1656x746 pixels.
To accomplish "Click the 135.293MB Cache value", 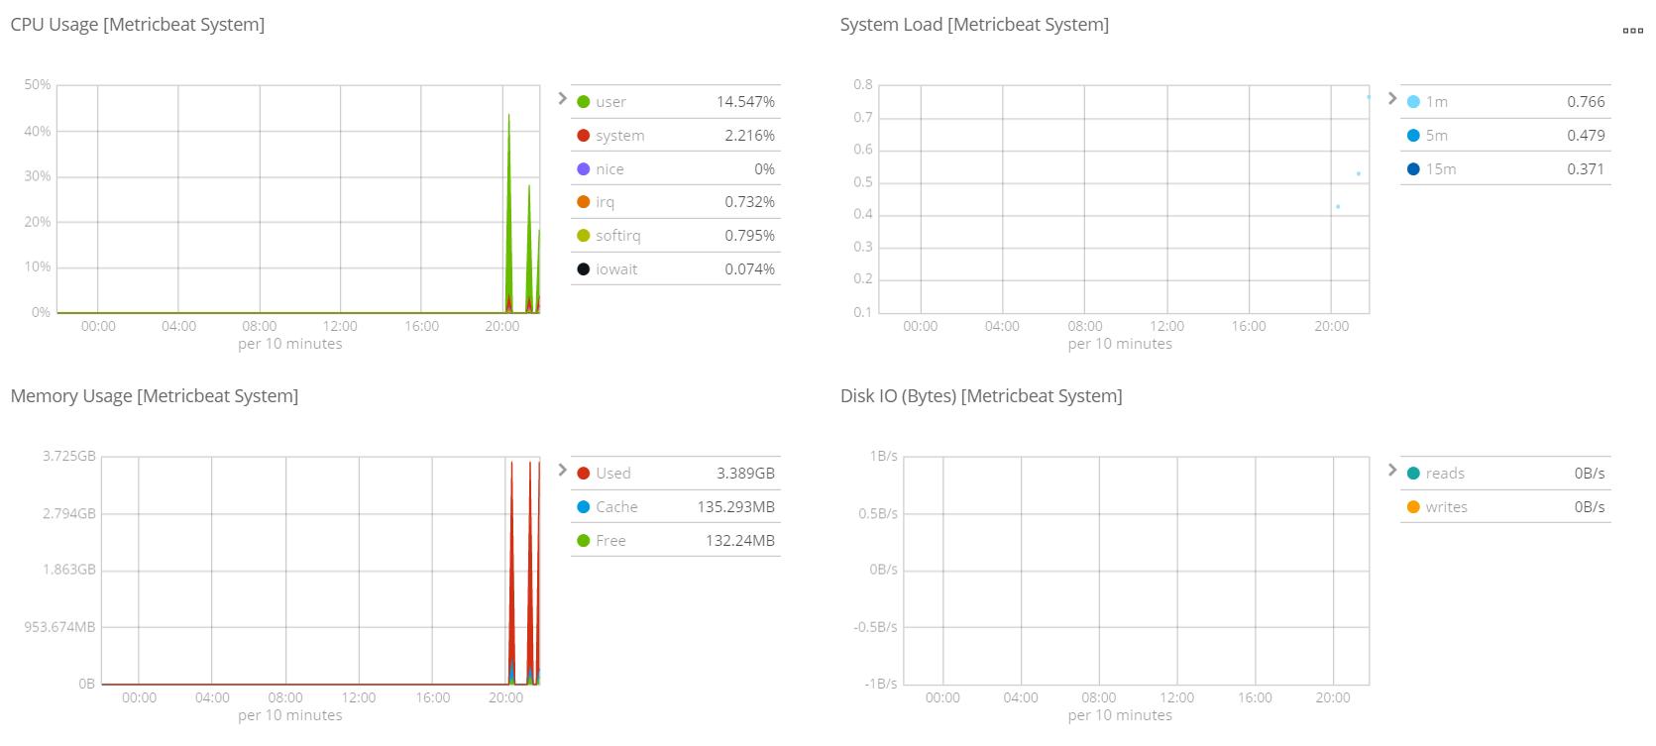I will (735, 507).
